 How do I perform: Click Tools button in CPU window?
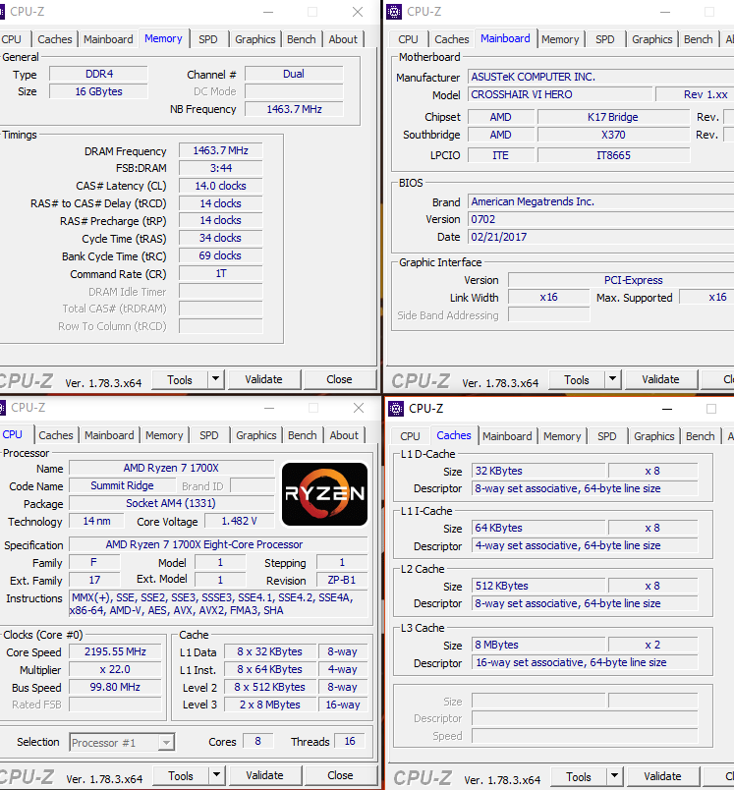[x=181, y=775]
